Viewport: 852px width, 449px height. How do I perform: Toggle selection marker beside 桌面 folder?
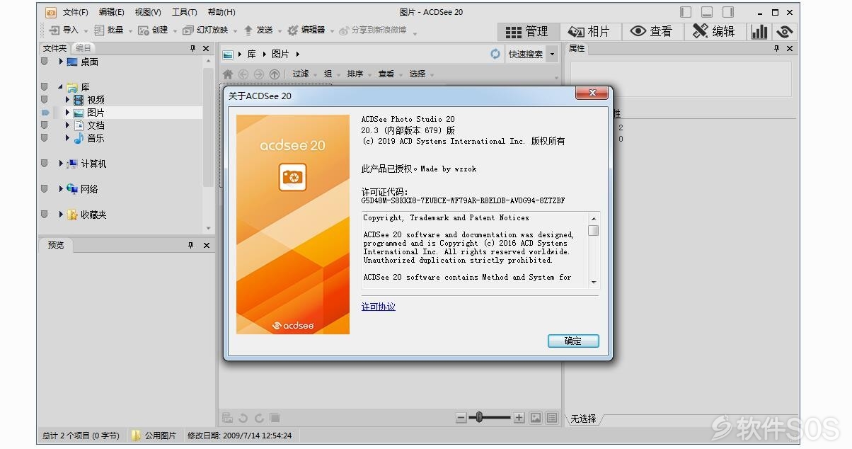45,62
